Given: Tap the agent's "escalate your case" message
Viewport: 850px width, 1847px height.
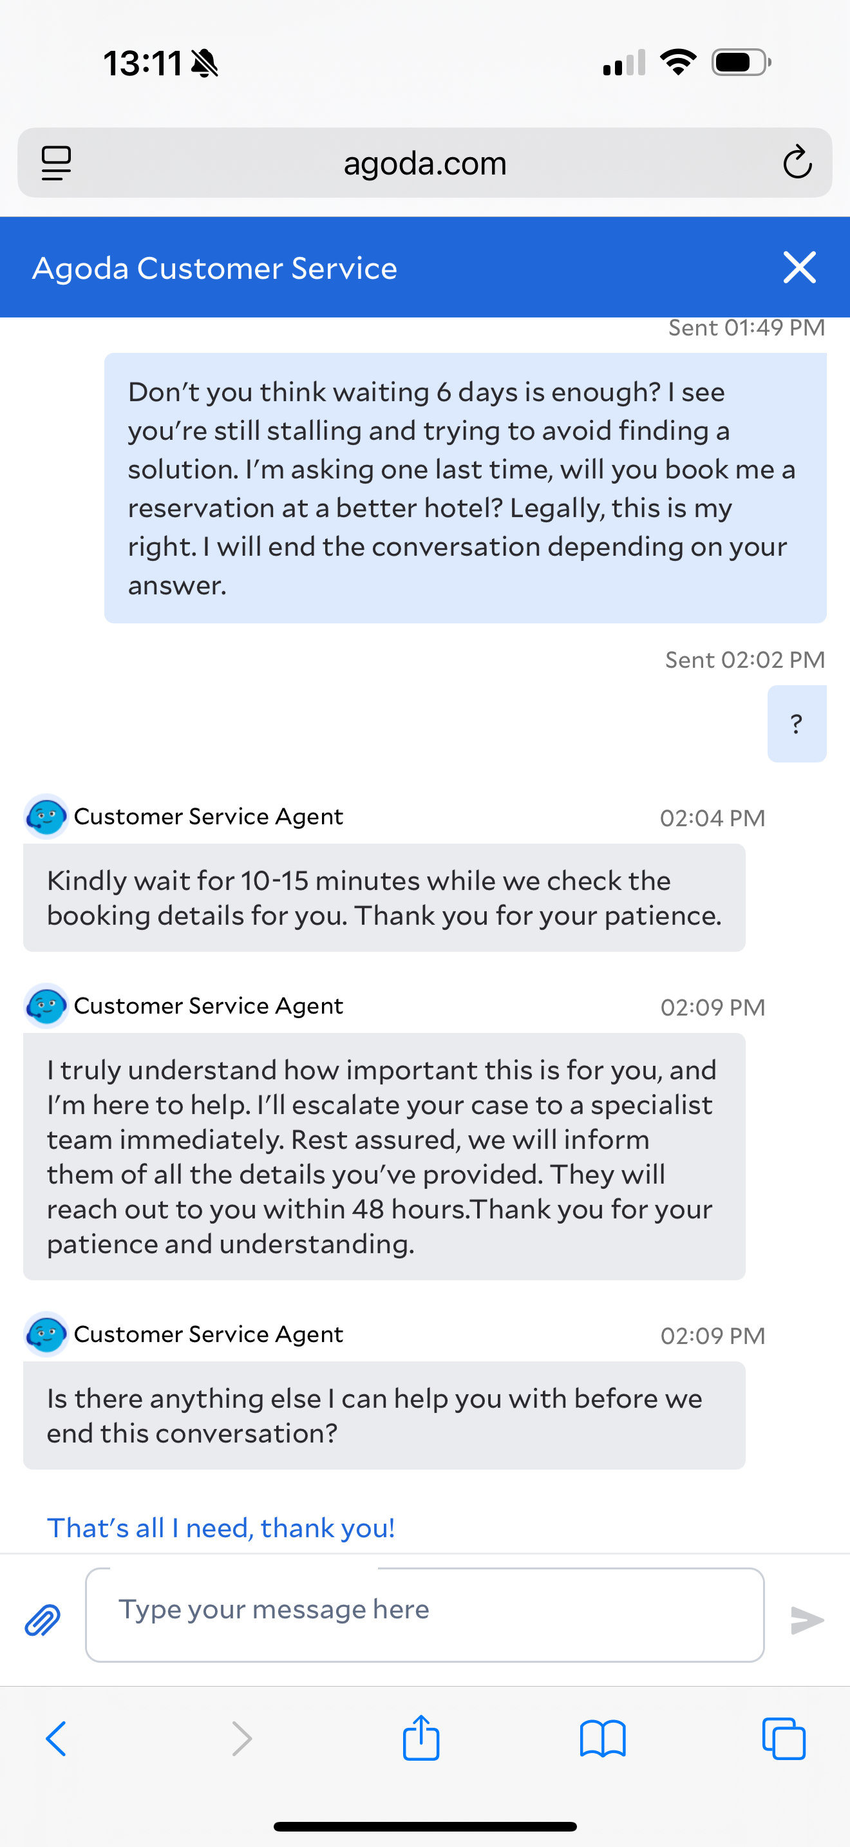Looking at the screenshot, I should (x=384, y=1156).
